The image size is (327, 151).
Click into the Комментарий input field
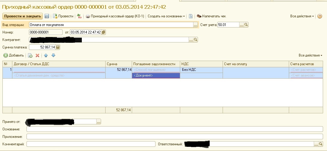(x=91, y=144)
